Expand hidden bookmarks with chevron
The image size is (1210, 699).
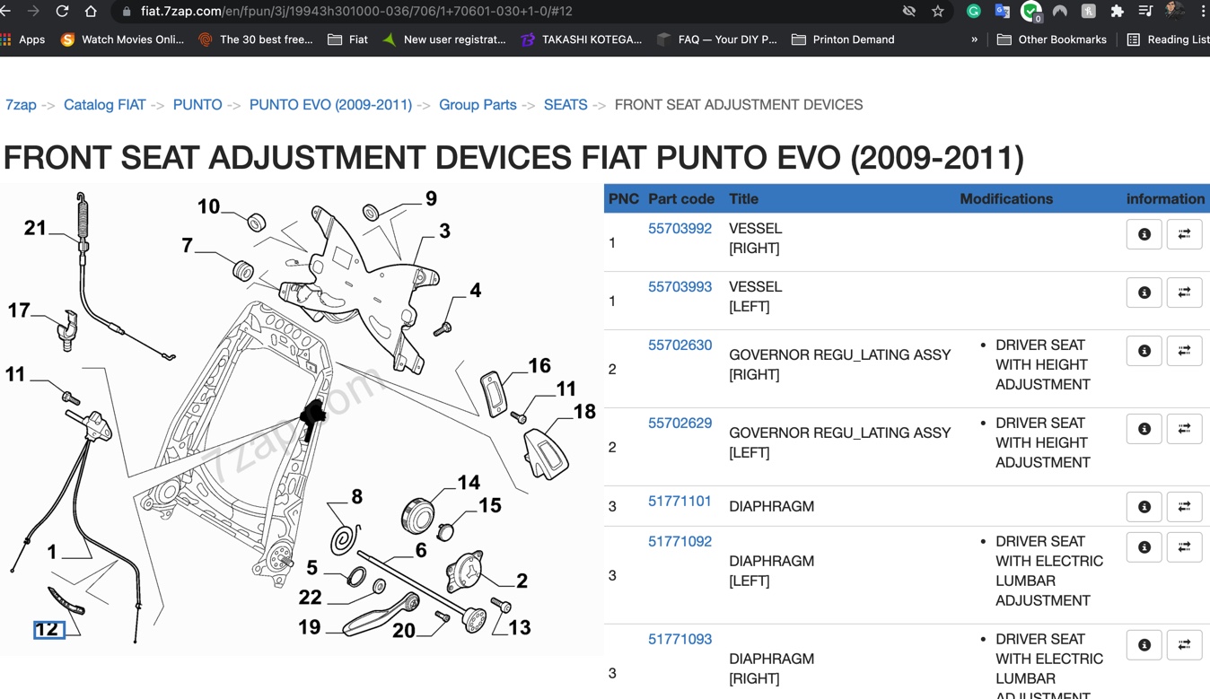click(974, 39)
